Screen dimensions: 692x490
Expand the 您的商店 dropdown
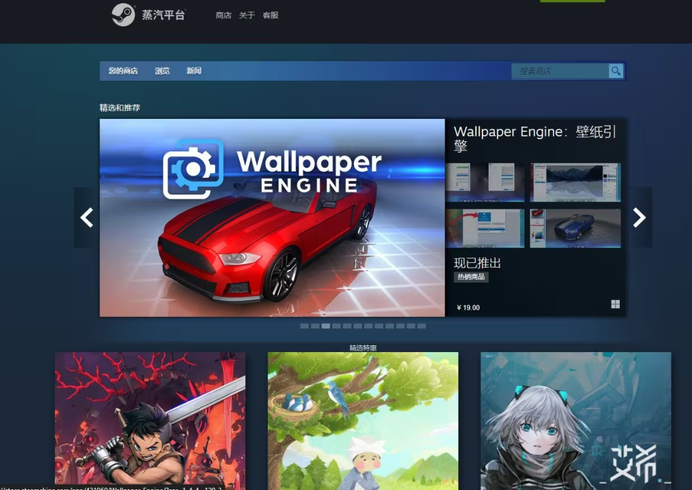pos(123,71)
